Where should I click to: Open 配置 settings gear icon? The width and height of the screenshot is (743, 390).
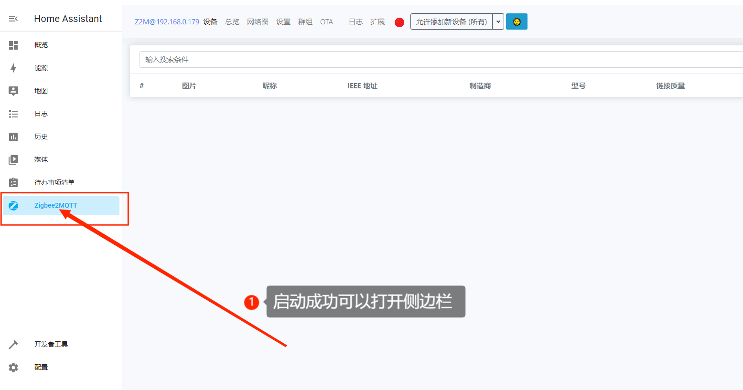(13, 367)
